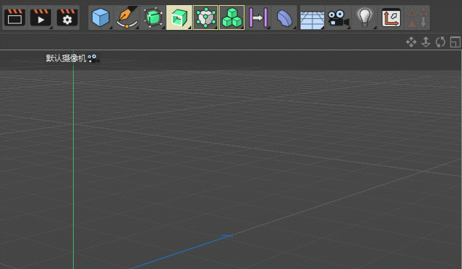Select the Bend deformer icon
The height and width of the screenshot is (269, 462).
pos(285,18)
